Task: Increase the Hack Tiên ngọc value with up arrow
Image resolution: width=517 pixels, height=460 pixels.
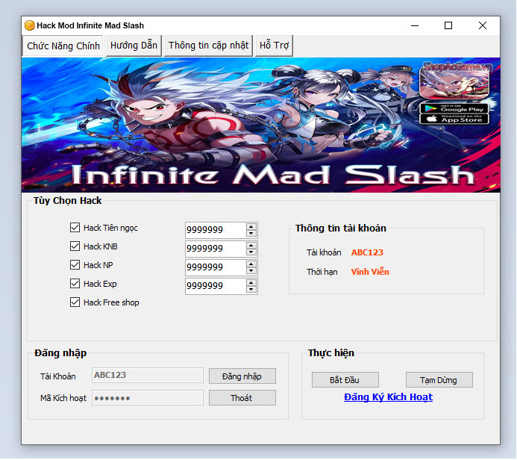Action: [251, 227]
